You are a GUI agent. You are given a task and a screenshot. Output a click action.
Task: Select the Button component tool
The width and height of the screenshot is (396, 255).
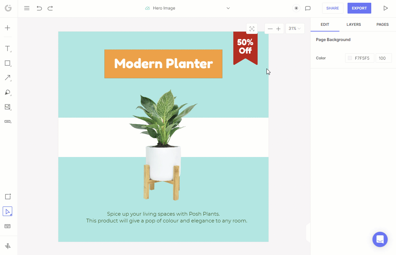[x=8, y=121]
